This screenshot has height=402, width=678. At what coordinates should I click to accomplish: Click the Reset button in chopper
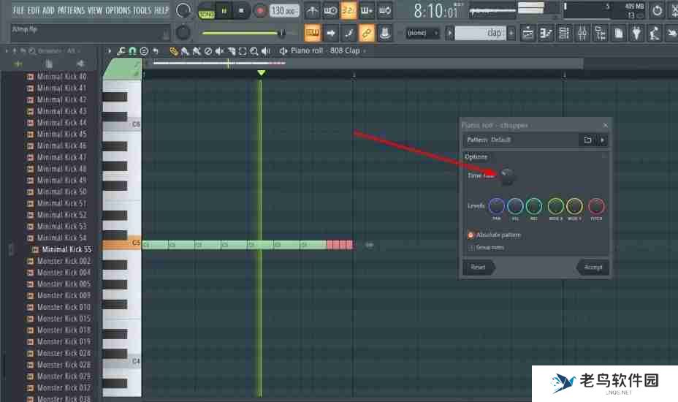[479, 267]
